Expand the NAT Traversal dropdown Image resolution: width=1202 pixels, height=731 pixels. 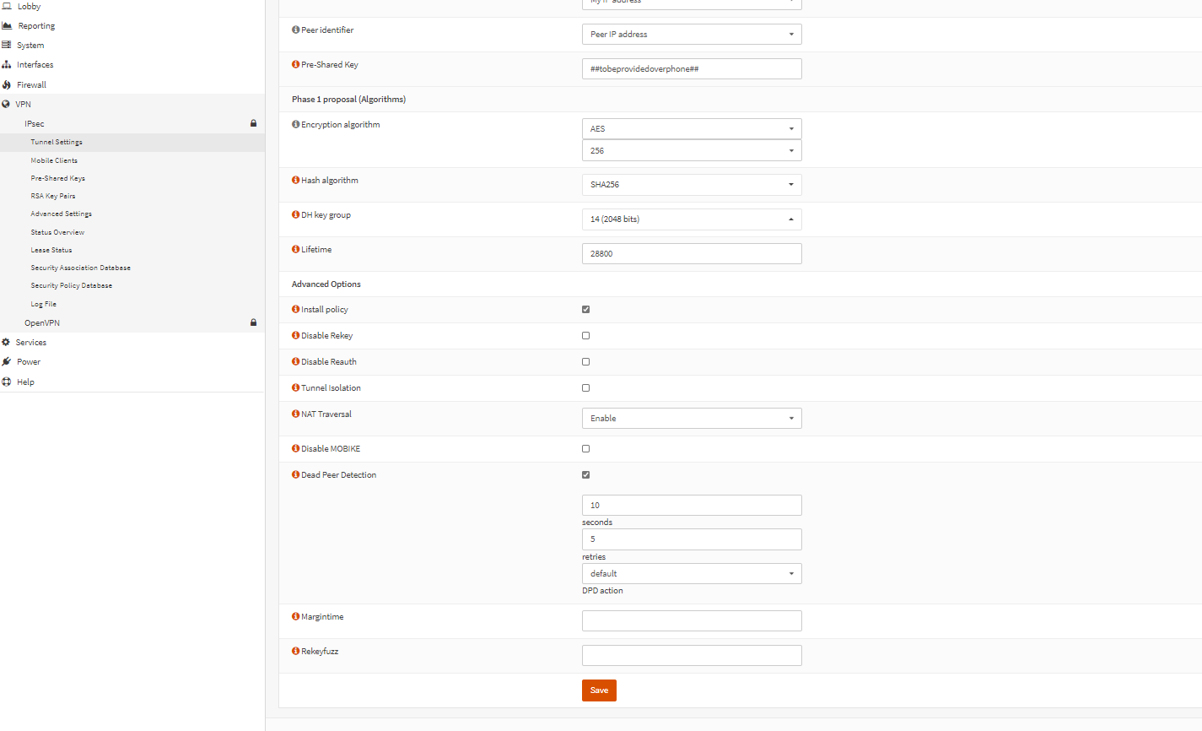(691, 419)
